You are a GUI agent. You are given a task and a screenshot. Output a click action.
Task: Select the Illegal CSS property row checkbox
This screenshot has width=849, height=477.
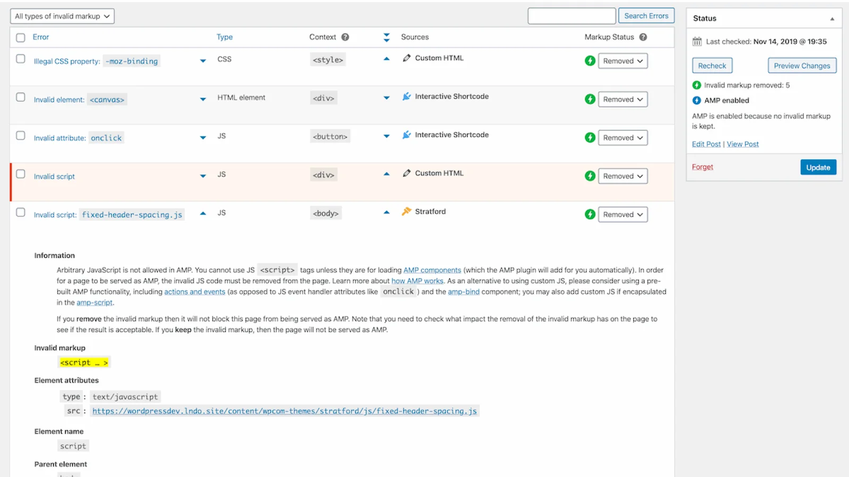tap(21, 59)
